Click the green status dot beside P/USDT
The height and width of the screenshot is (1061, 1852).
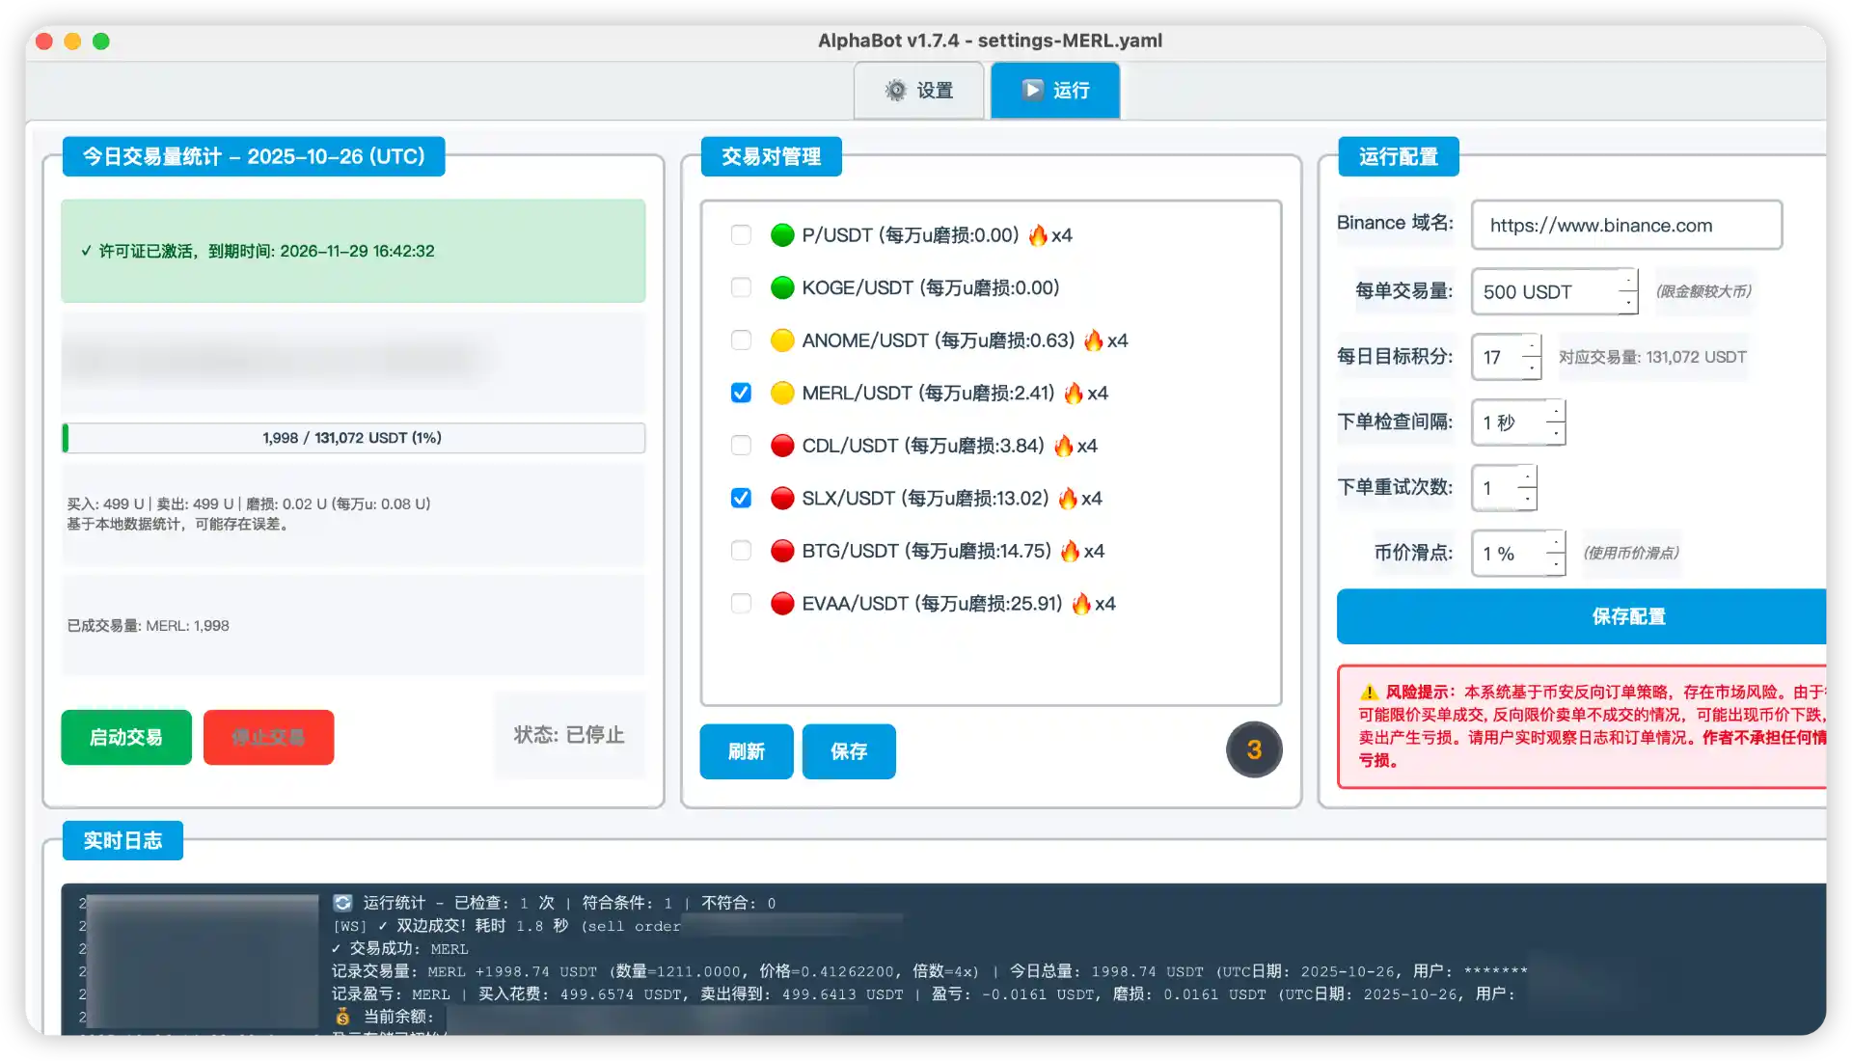782,235
